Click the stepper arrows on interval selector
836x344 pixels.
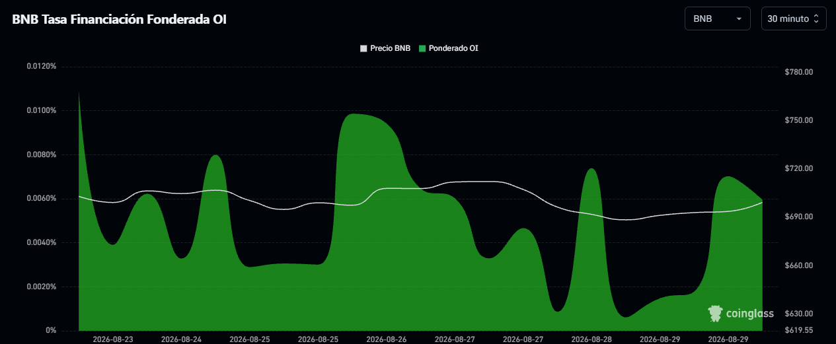tap(816, 19)
